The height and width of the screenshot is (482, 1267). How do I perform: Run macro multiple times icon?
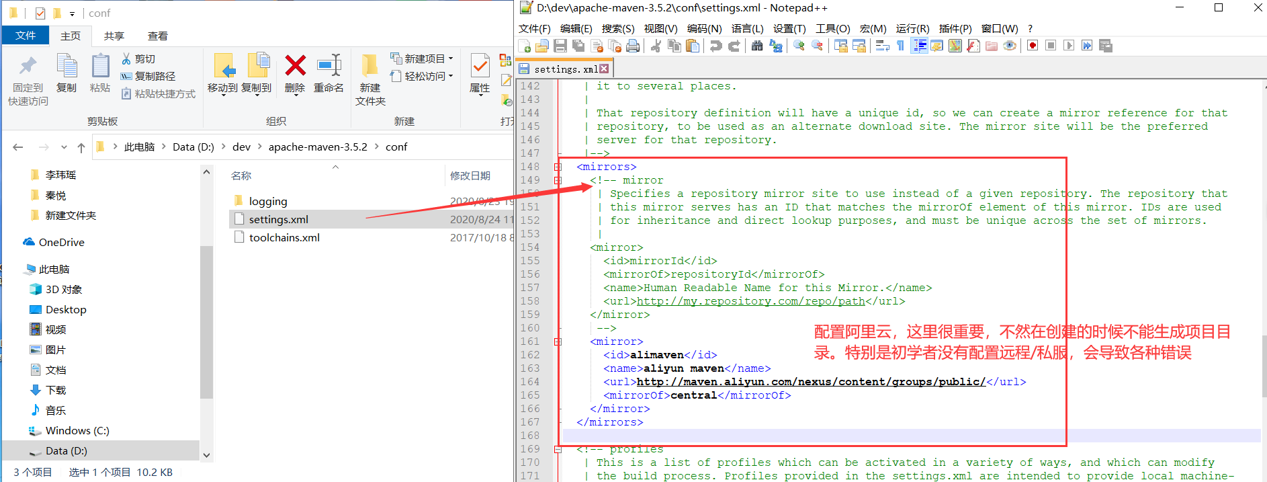1087,46
